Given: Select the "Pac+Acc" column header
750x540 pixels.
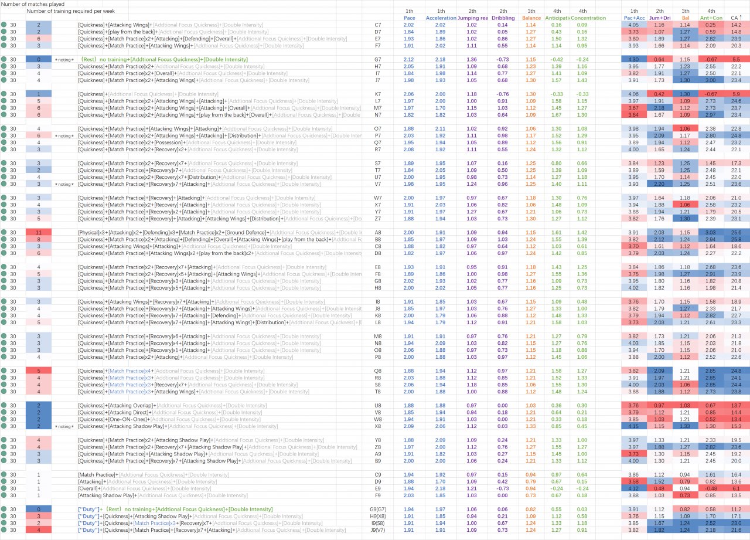Looking at the screenshot, I should point(634,18).
